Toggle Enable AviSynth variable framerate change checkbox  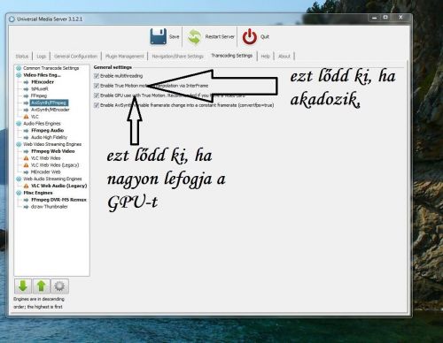point(97,105)
